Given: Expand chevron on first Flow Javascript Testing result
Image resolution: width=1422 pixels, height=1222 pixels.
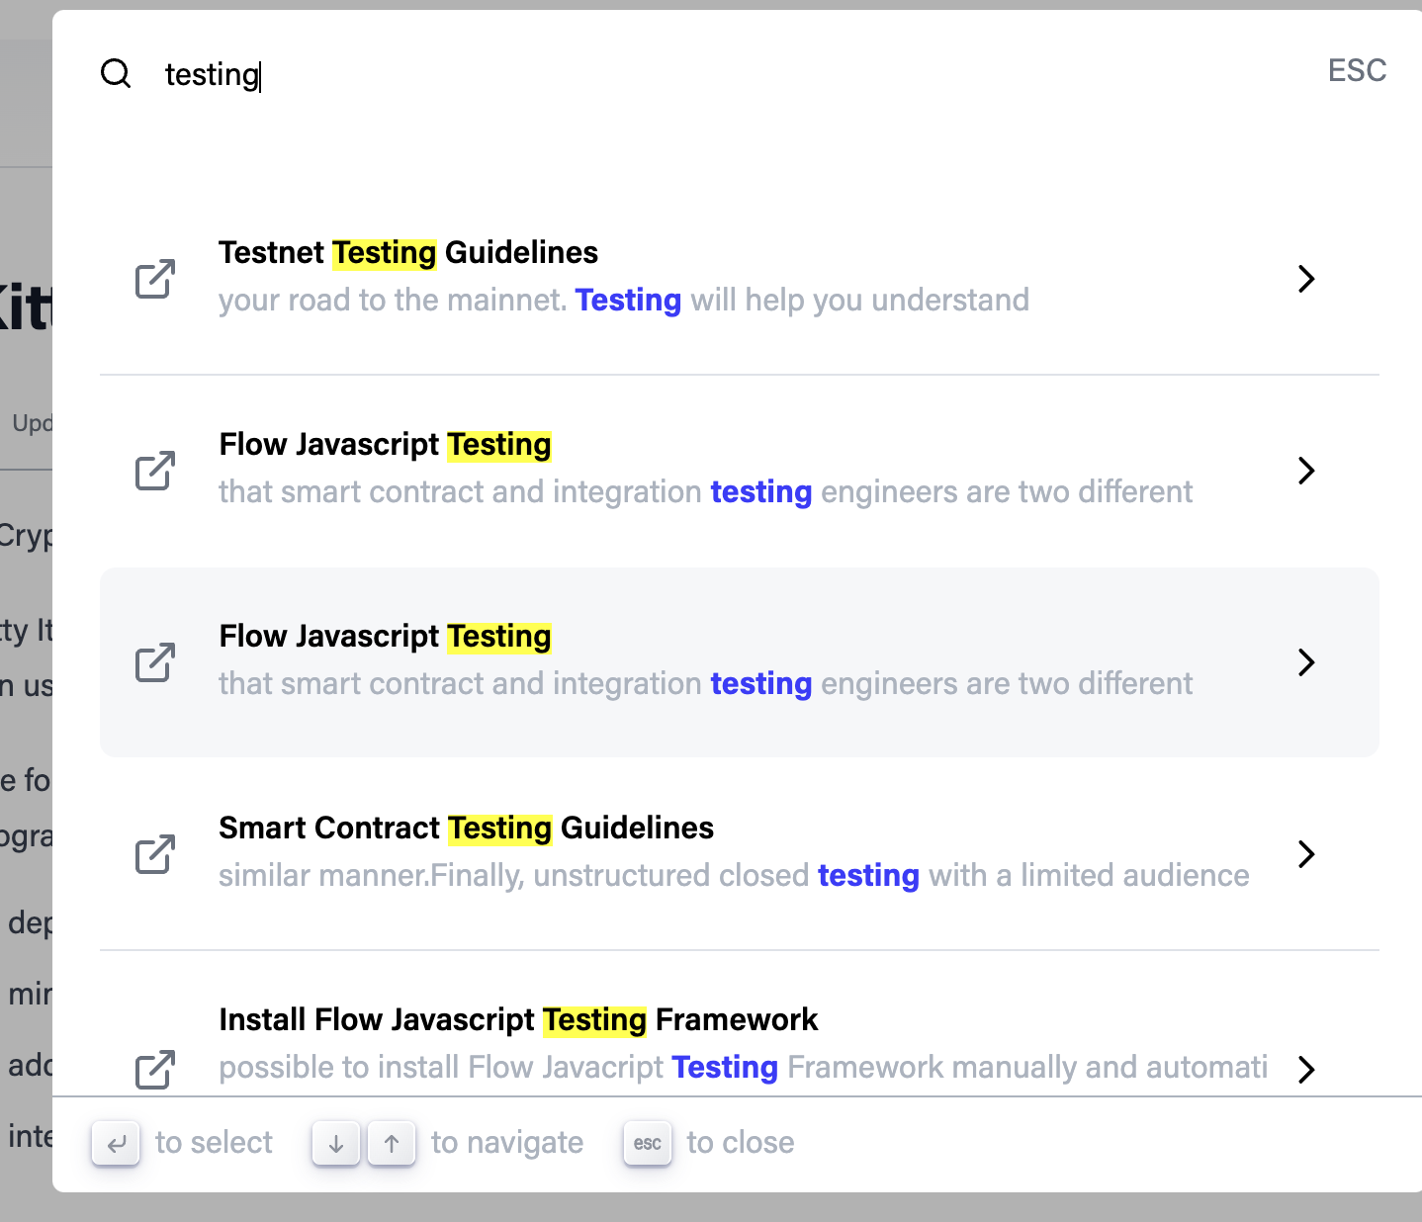Looking at the screenshot, I should coord(1306,471).
